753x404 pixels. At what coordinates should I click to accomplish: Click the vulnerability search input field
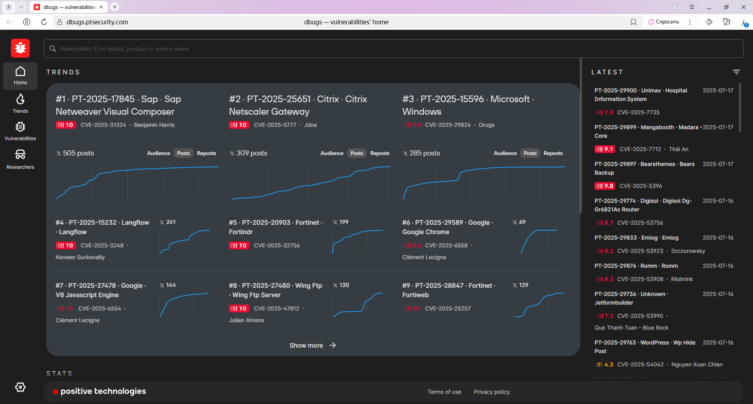click(394, 49)
